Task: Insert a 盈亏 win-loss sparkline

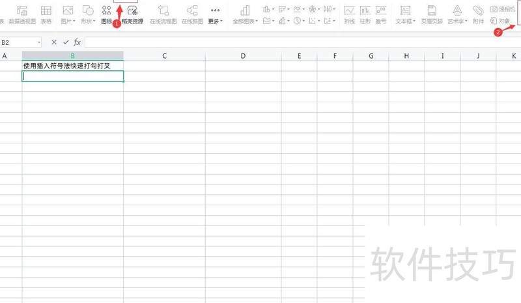Action: 381,15
